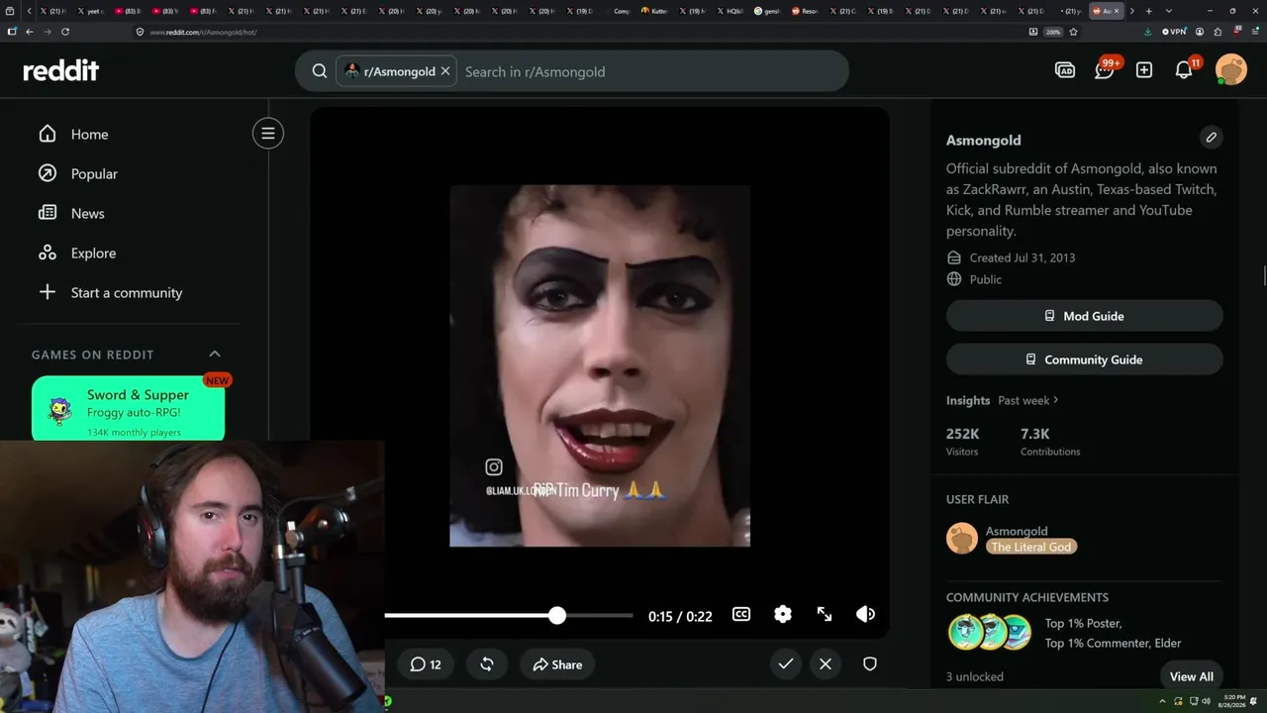Click the taskbar volume icon
1267x713 pixels.
(x=1206, y=701)
